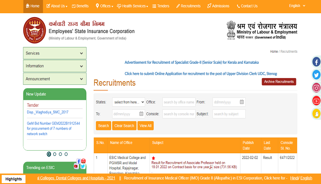Click the Clear Search button

(124, 126)
